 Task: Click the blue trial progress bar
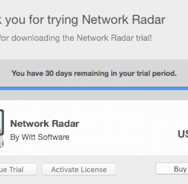pos(94,88)
